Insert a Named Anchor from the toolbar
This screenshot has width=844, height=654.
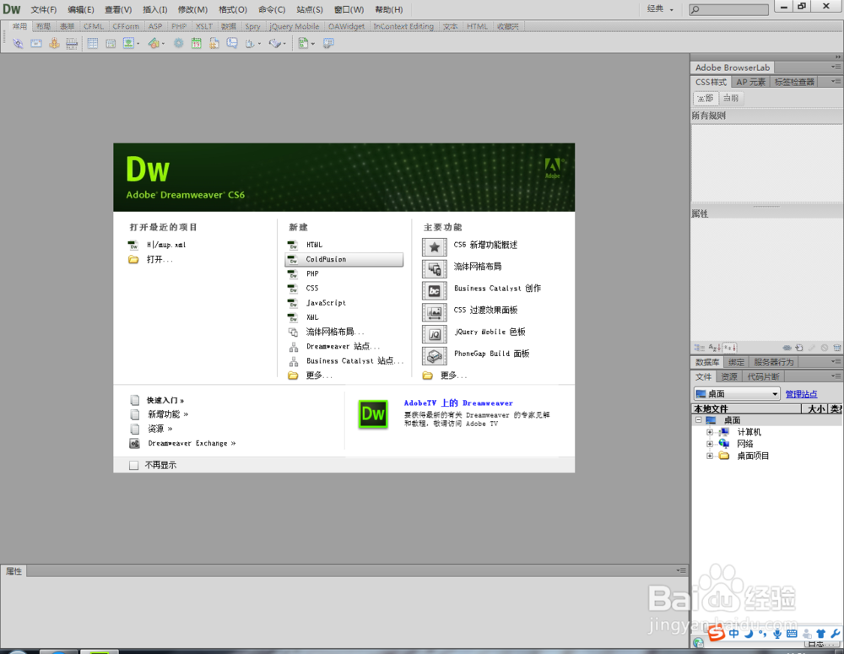click(x=54, y=44)
